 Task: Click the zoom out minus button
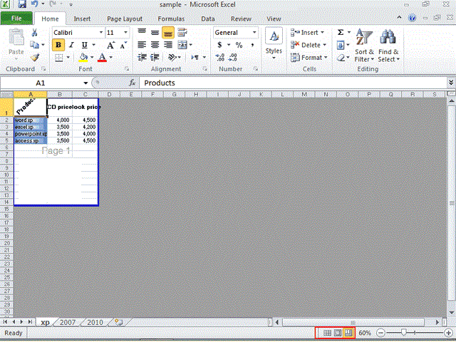click(x=380, y=333)
